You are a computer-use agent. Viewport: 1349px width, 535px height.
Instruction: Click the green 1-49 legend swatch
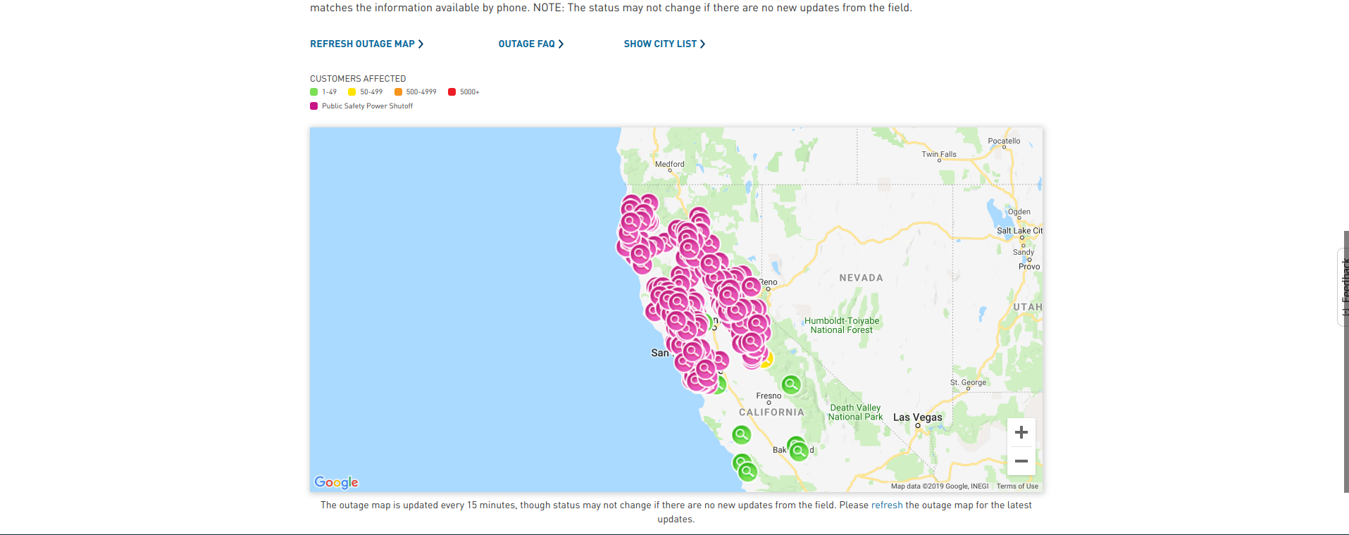click(314, 92)
